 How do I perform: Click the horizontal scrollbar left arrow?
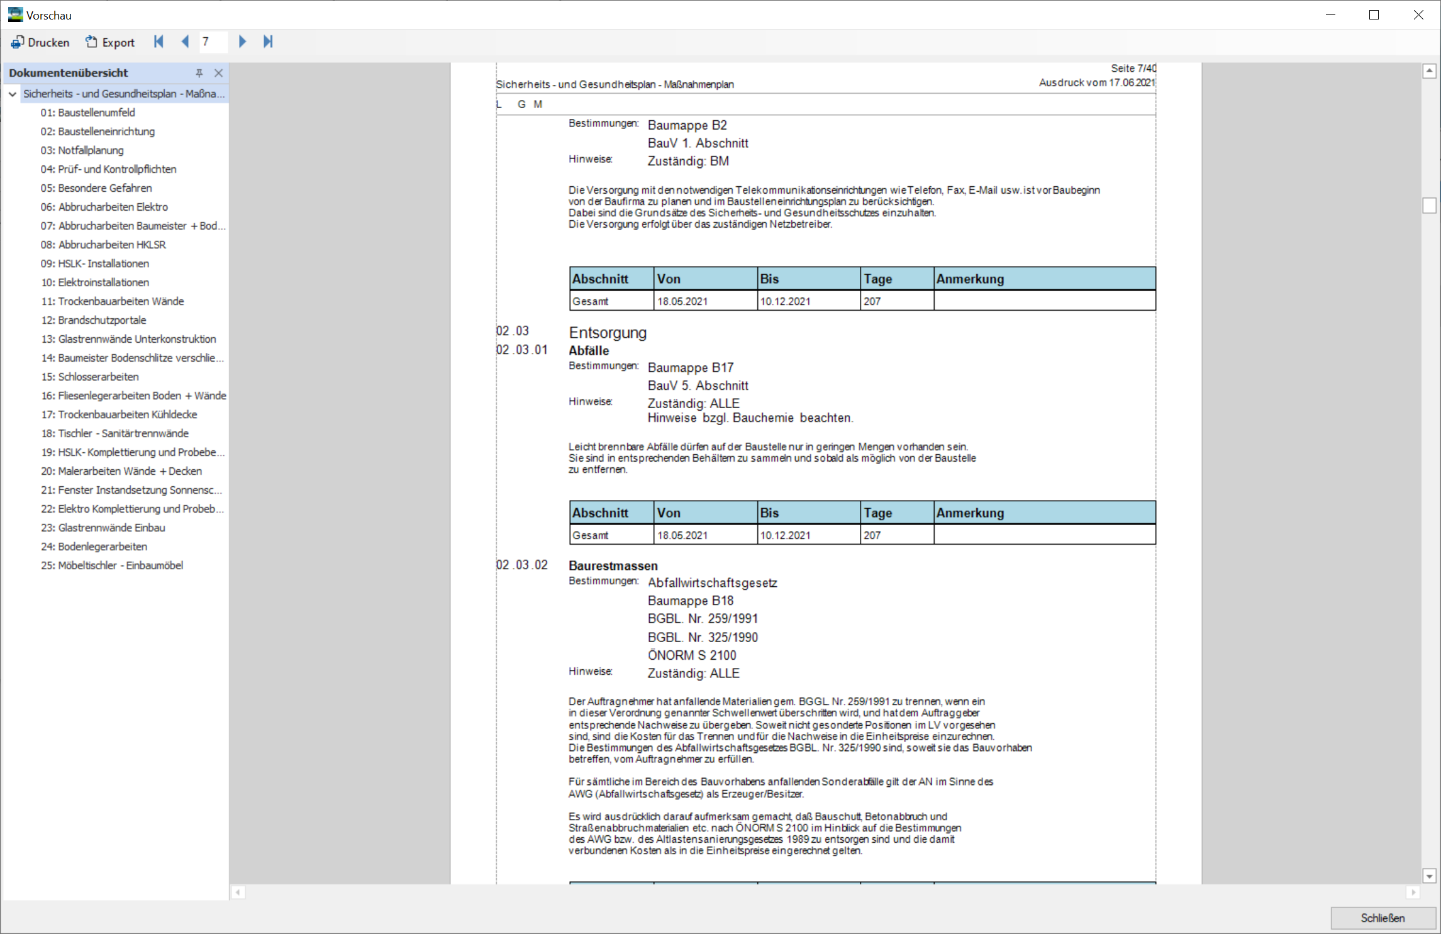pyautogui.click(x=238, y=892)
